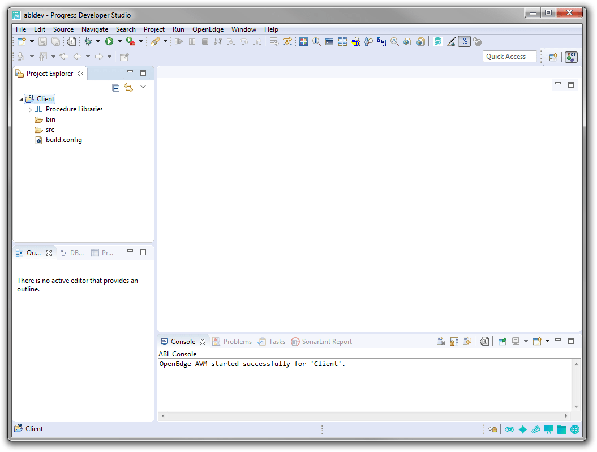Screen dimensions: 597x452
Task: Open the File menu
Action: point(21,29)
